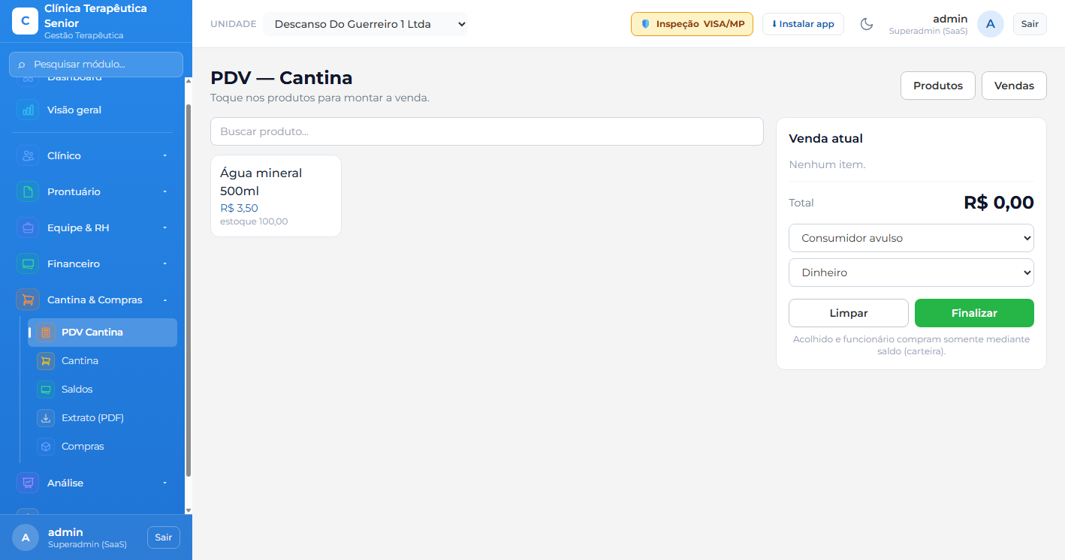Open the Dinheiro payment method dropdown
This screenshot has width=1065, height=560.
pos(911,272)
